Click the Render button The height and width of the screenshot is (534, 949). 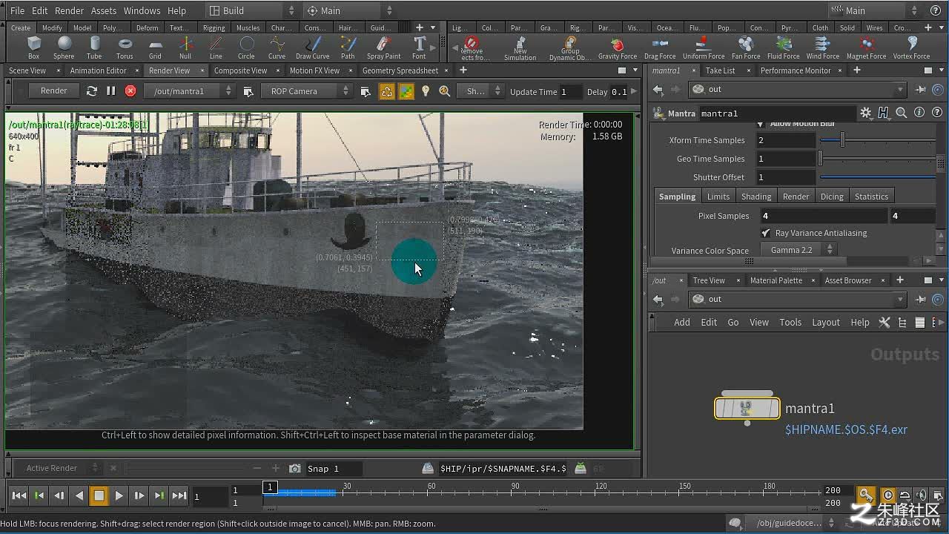54,90
